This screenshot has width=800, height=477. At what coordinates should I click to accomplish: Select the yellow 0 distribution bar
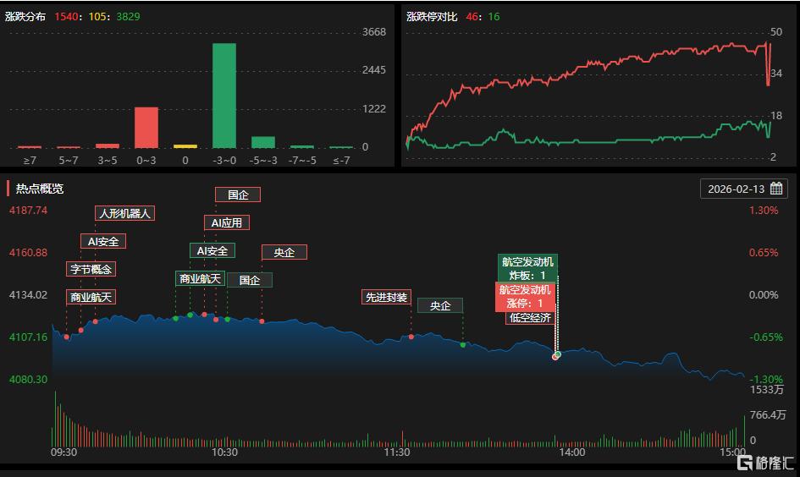[x=185, y=146]
